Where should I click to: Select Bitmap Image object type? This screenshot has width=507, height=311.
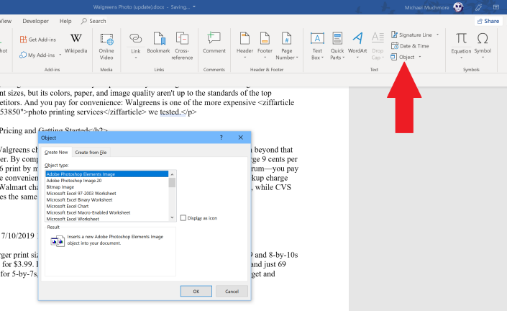[x=106, y=187]
